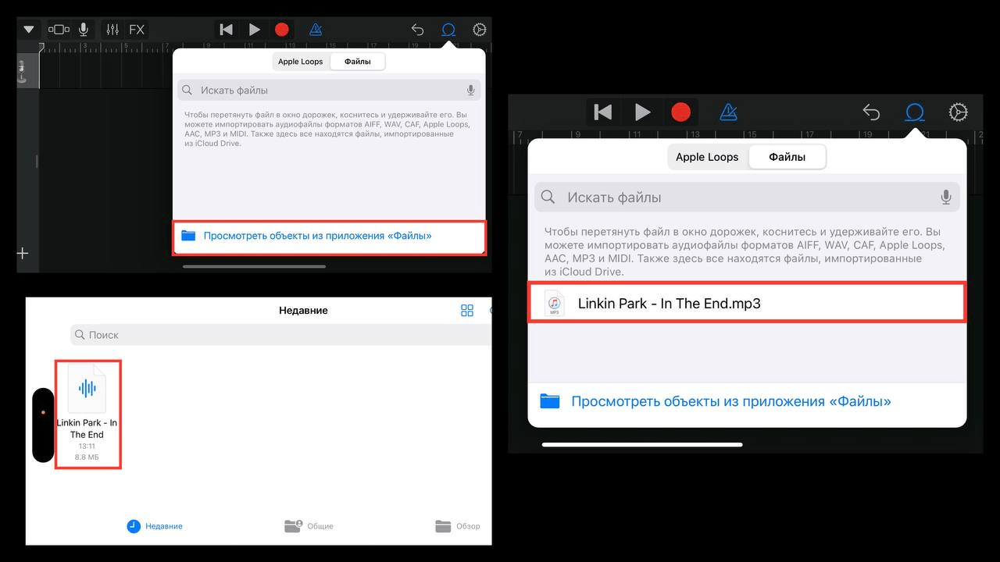Select Apple Loops tab above the mp3 file
Image resolution: width=1000 pixels, height=562 pixels.
(706, 157)
